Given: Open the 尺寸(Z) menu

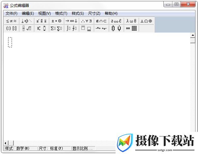Looking at the screenshot, I should tap(94, 13).
